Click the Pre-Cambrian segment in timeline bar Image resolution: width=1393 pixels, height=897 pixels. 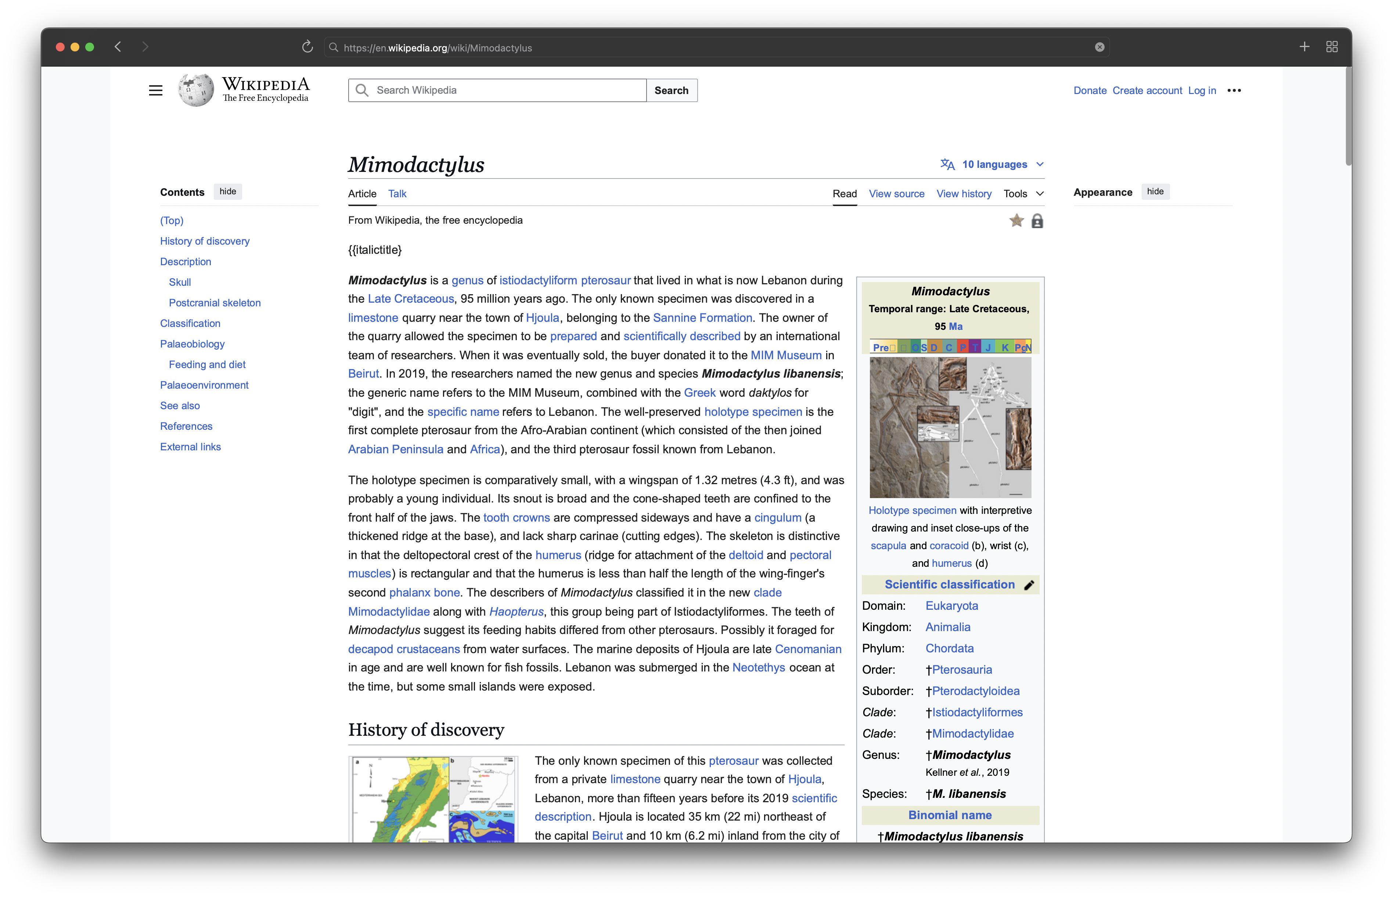coord(881,348)
